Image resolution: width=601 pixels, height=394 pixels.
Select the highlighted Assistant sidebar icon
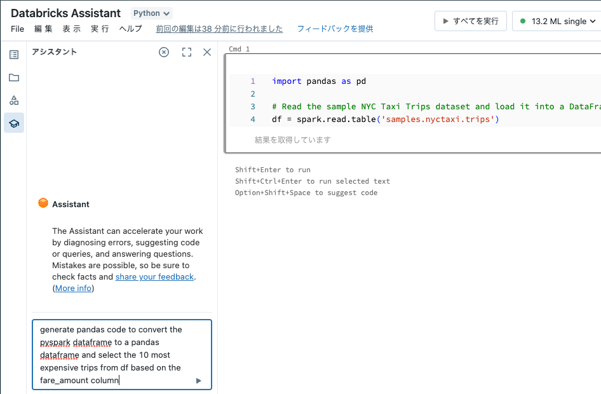(x=13, y=123)
